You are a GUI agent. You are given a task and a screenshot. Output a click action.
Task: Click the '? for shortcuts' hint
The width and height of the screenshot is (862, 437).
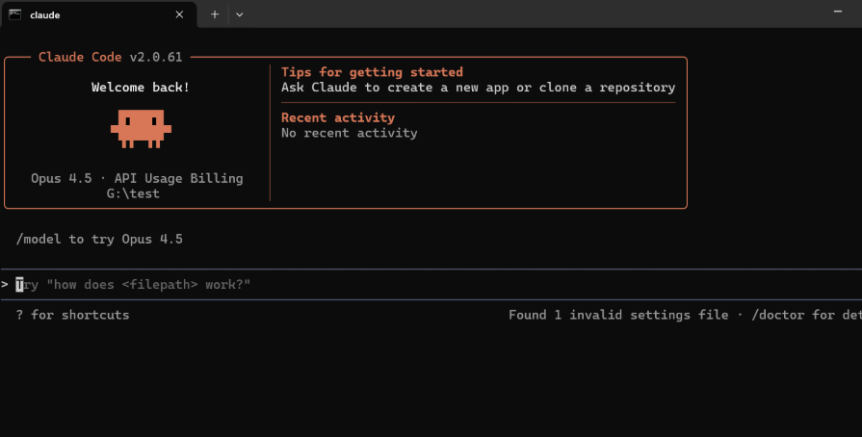point(73,315)
